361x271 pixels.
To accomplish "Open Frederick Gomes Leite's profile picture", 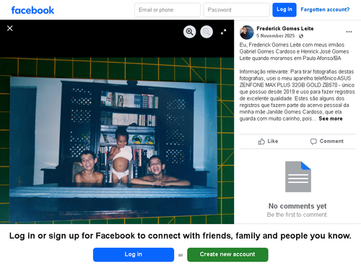I will pos(247,33).
